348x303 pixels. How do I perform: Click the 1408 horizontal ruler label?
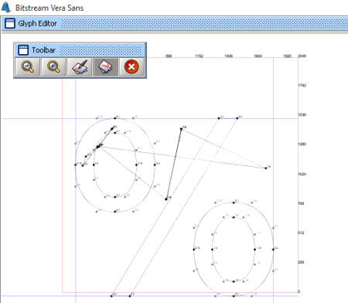(229, 56)
